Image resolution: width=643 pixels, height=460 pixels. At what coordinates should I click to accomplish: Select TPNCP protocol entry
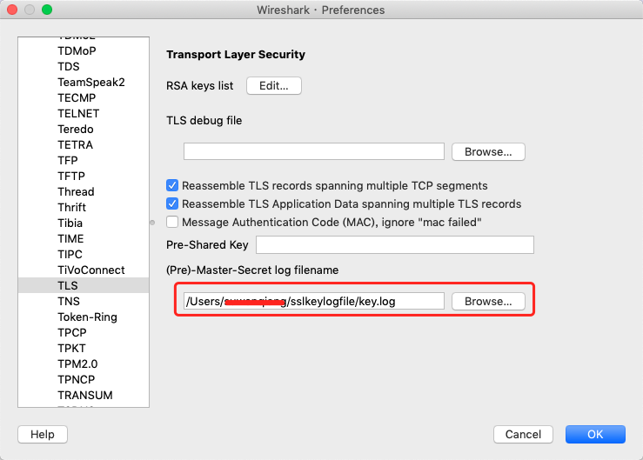[x=84, y=380]
